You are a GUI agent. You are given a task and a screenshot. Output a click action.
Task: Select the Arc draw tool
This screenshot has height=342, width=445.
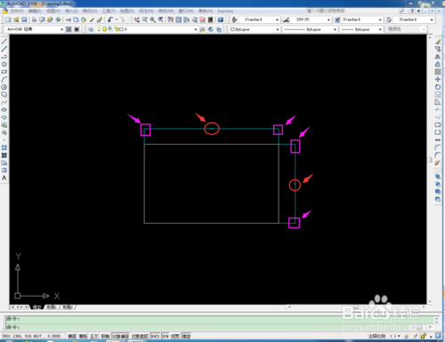tap(4, 79)
